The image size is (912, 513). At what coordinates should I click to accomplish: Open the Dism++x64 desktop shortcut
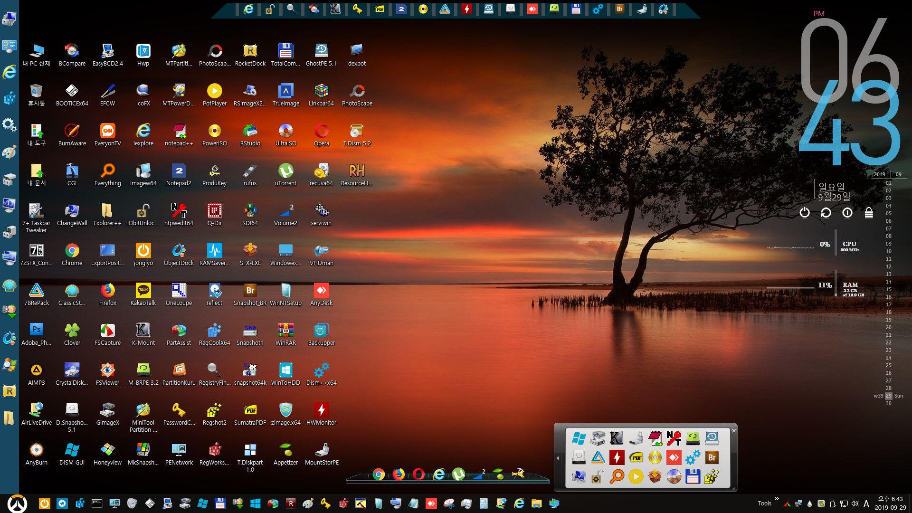[321, 374]
